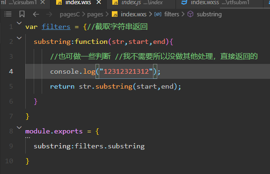Click line number 4 in gutter
270x174 pixels.
(11, 71)
